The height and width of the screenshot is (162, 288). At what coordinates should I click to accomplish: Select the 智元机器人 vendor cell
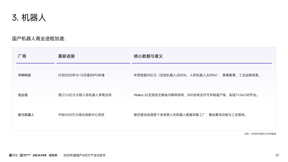tap(26, 115)
